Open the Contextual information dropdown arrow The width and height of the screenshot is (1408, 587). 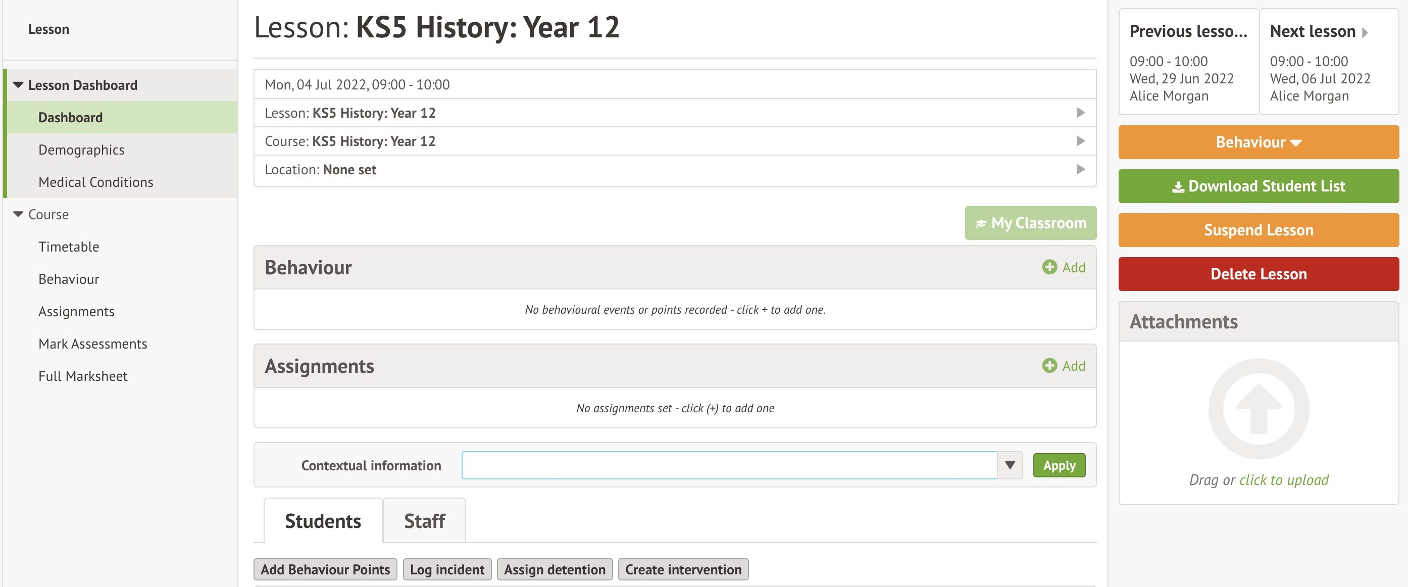[1010, 465]
